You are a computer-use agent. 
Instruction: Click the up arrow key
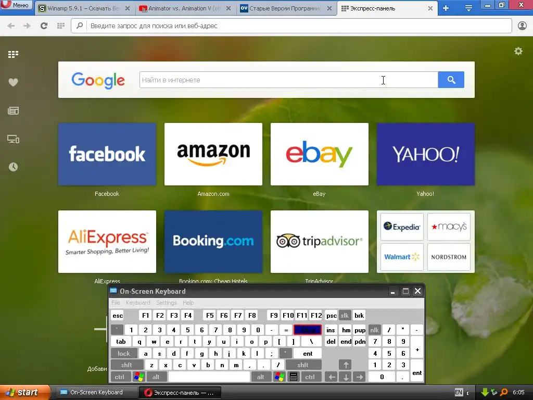(x=346, y=365)
